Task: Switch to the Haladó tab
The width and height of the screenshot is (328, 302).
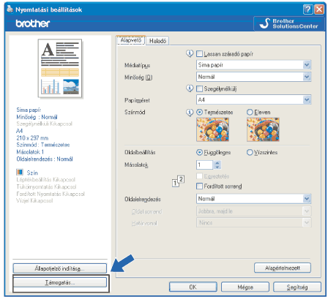Action: click(x=157, y=41)
